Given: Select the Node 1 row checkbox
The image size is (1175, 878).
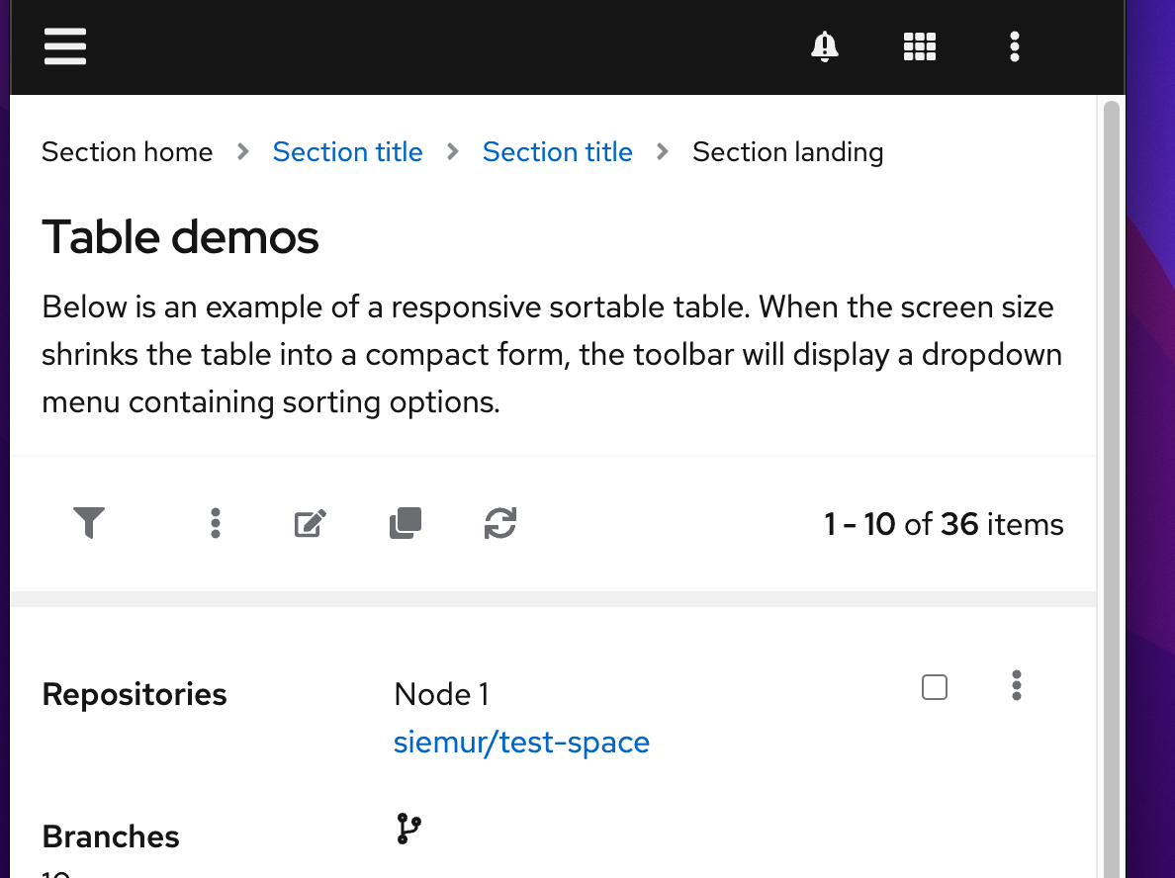Looking at the screenshot, I should tap(935, 687).
